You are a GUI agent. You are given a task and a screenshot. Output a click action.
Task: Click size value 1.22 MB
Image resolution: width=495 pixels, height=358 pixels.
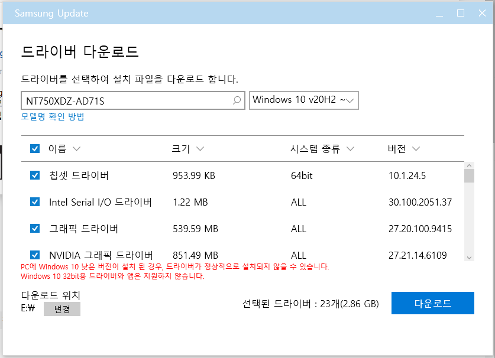tap(190, 202)
